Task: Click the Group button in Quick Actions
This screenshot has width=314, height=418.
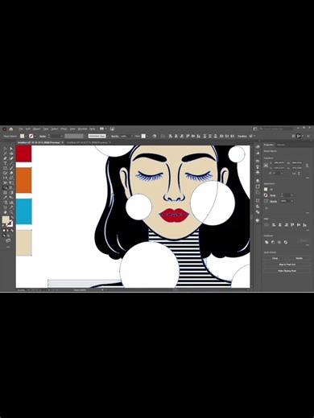Action: pos(275,258)
